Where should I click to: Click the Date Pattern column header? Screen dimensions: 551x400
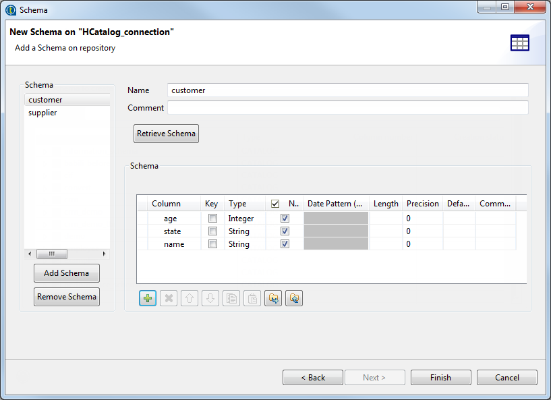click(x=336, y=204)
